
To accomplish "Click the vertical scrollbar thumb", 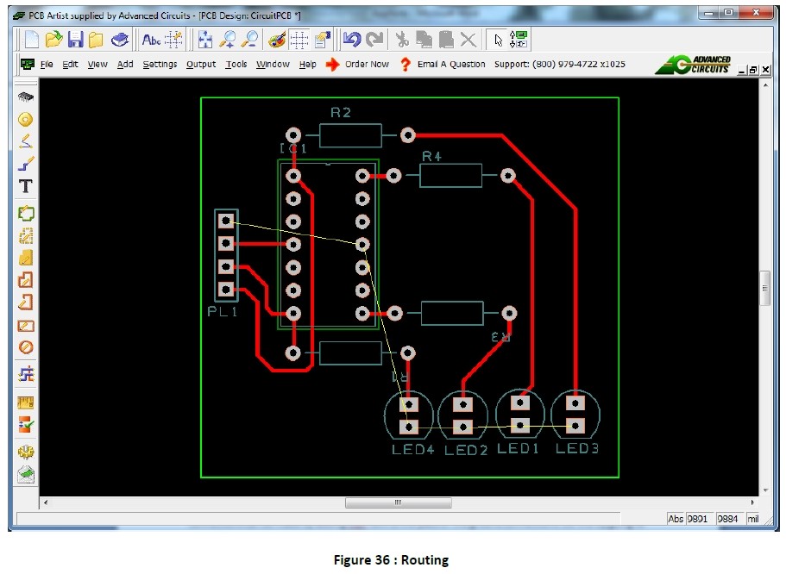I will 764,288.
